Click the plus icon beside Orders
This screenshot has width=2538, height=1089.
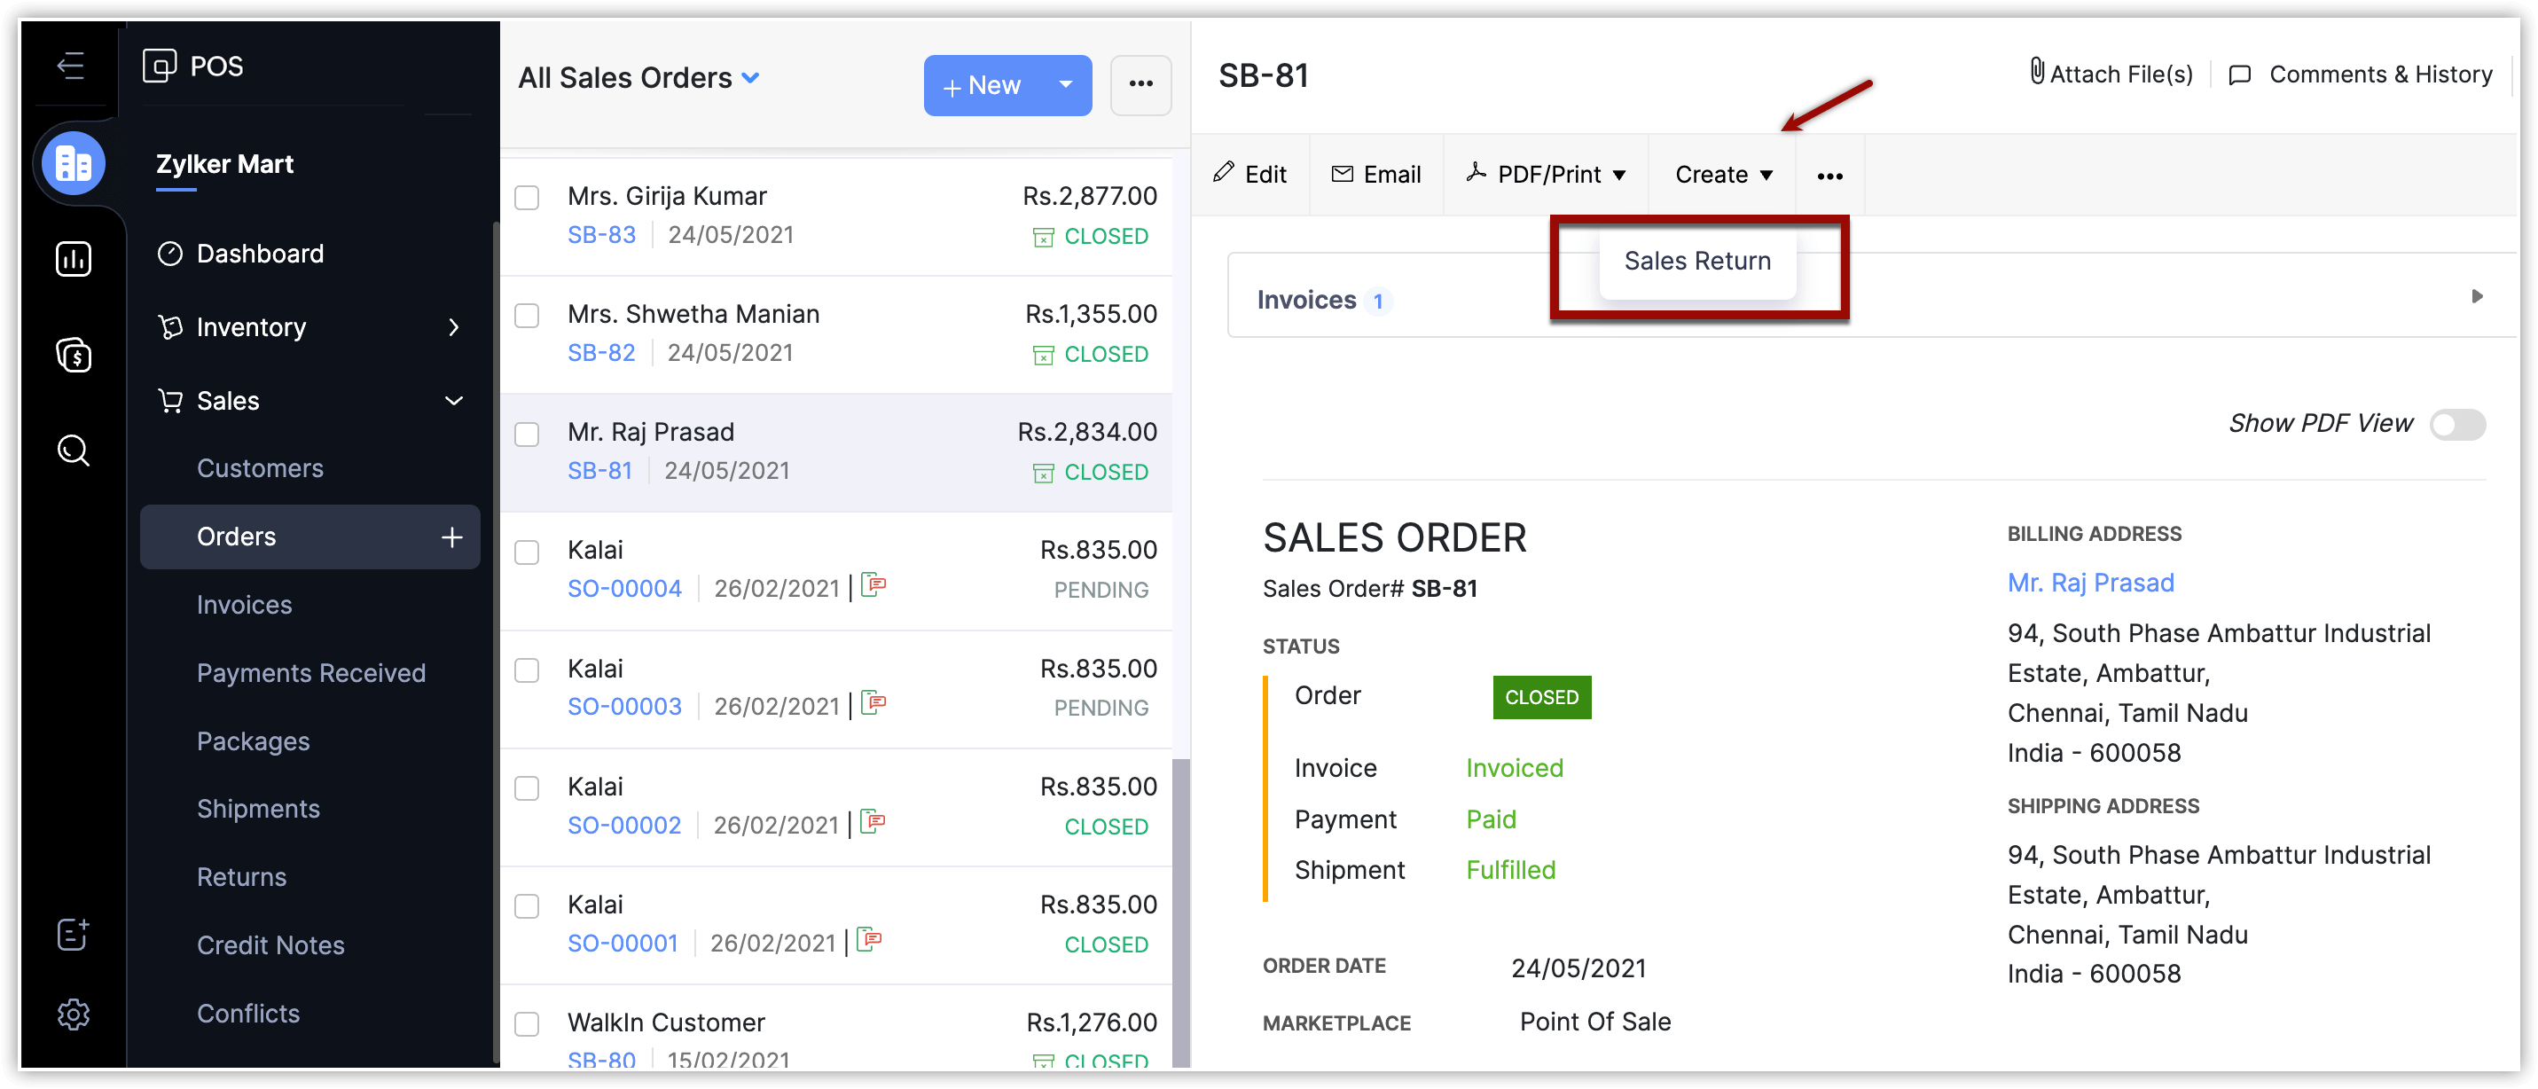point(451,537)
